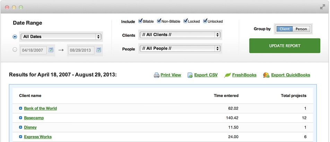Viewport: 330px width, 142px height.
Task: Uncheck the Non-Billable checkbox
Action: 159,21
